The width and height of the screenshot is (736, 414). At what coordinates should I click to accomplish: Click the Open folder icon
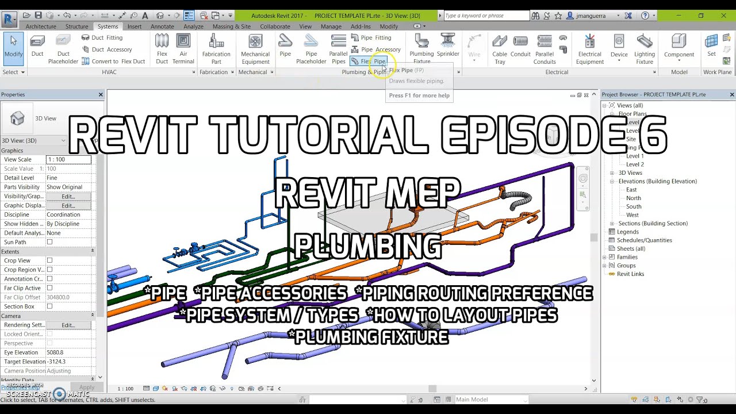tap(26, 16)
